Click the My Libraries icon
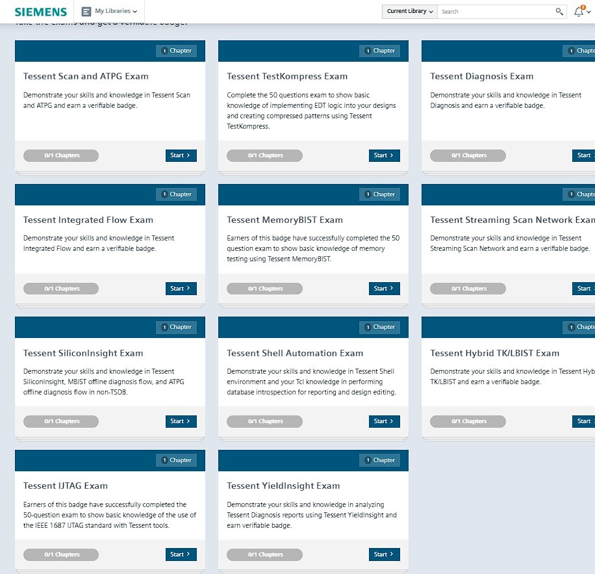Screen dimensions: 595x574 point(86,11)
